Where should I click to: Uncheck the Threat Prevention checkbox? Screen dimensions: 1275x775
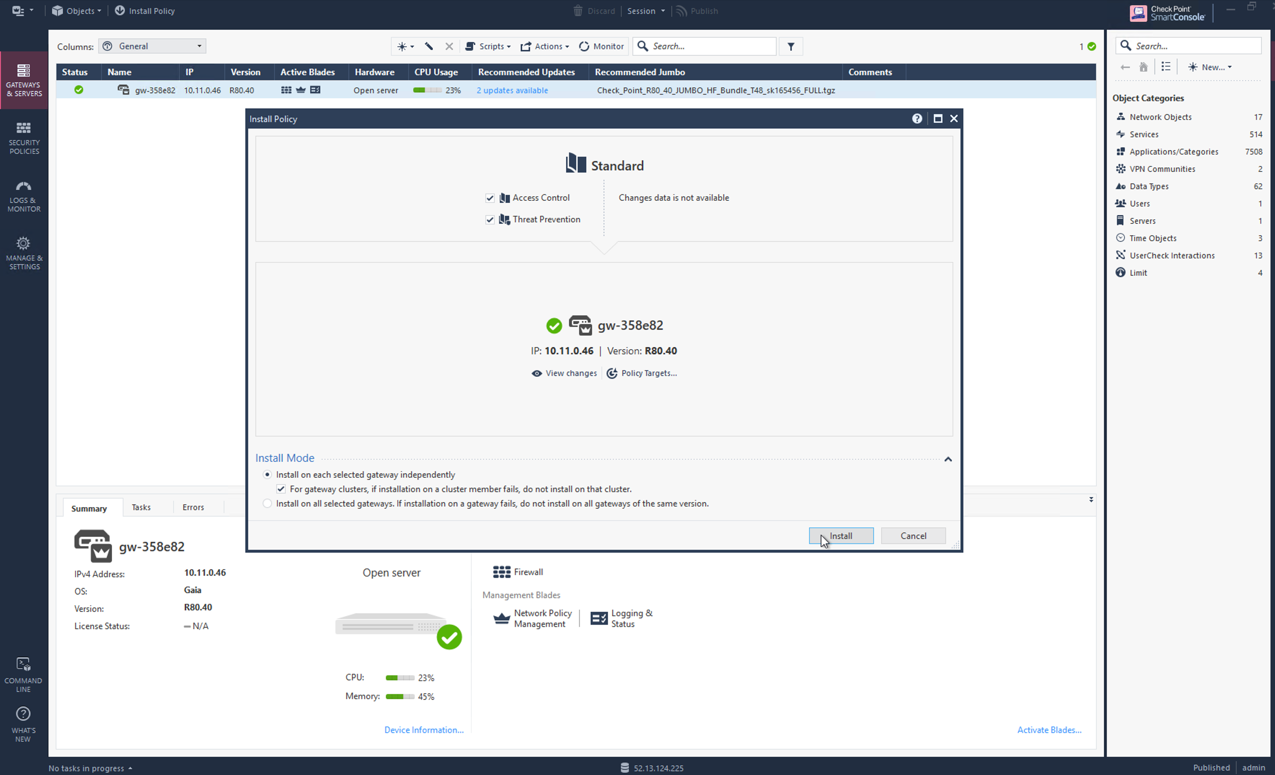click(x=490, y=219)
